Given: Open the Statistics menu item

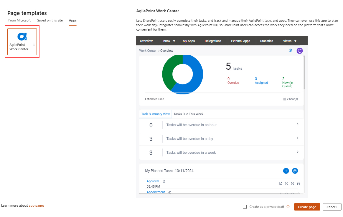Looking at the screenshot, I should 267,41.
